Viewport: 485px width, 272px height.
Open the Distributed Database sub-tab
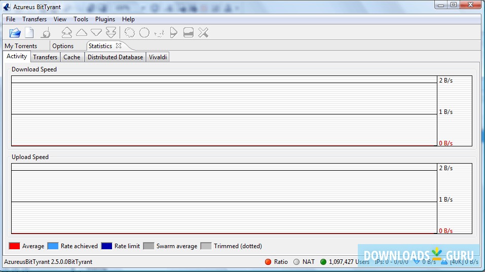[116, 57]
